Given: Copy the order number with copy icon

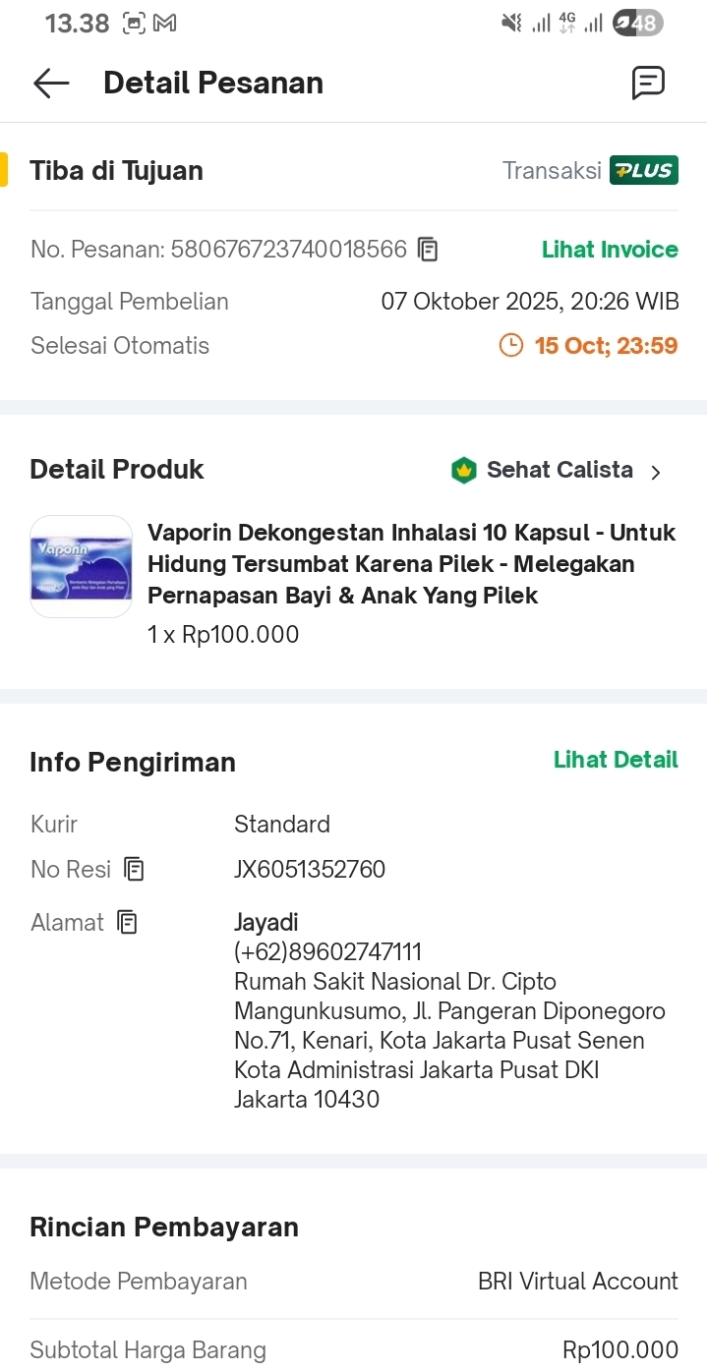Looking at the screenshot, I should click(x=428, y=250).
